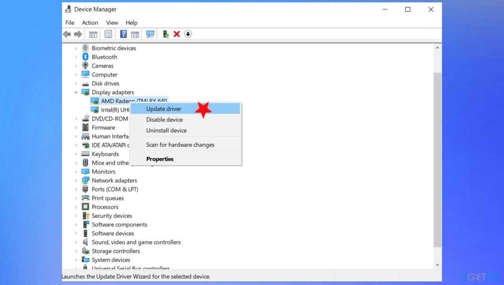Select Uninstall device in the context menu
Image resolution: width=504 pixels, height=285 pixels.
pyautogui.click(x=166, y=131)
